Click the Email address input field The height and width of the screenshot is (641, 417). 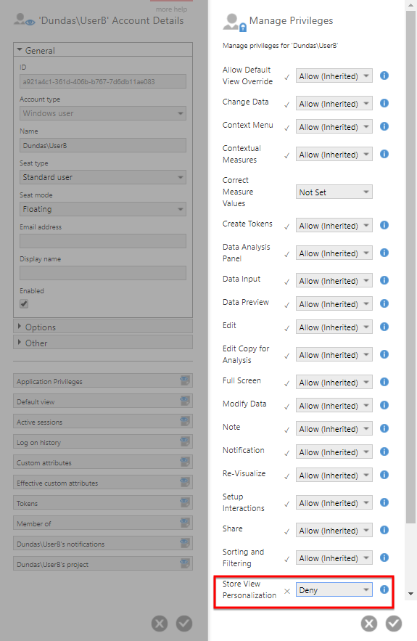[x=103, y=241]
